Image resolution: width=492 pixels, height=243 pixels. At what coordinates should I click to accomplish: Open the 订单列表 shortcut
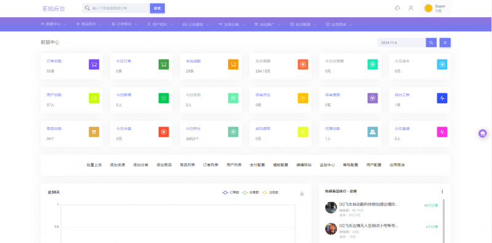coord(211,165)
